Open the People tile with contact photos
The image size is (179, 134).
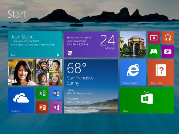[x=35, y=72]
